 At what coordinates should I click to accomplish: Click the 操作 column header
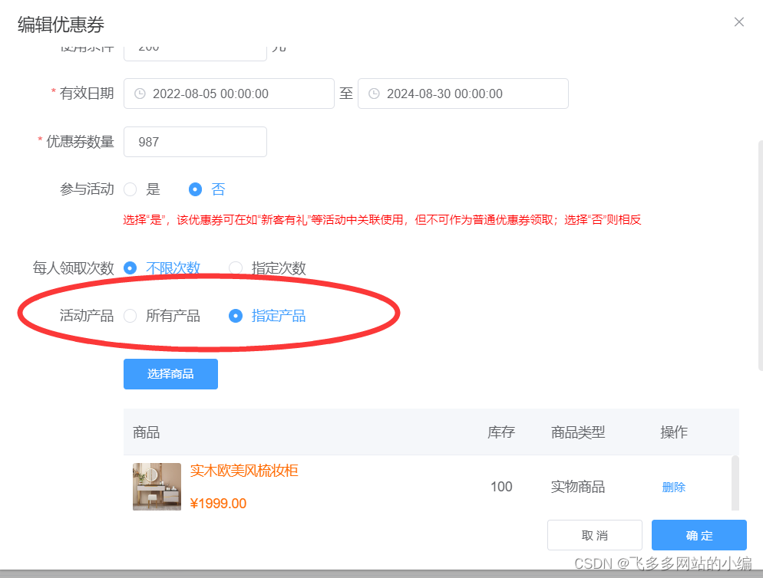point(673,432)
